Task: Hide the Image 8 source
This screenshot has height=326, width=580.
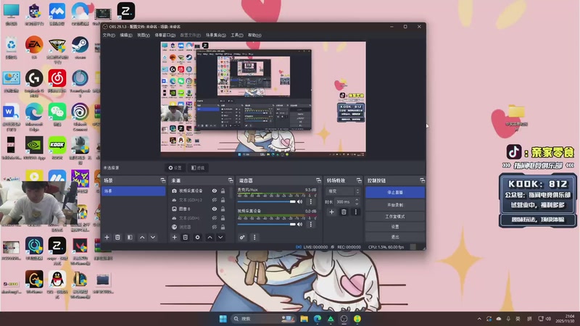Action: point(214,209)
